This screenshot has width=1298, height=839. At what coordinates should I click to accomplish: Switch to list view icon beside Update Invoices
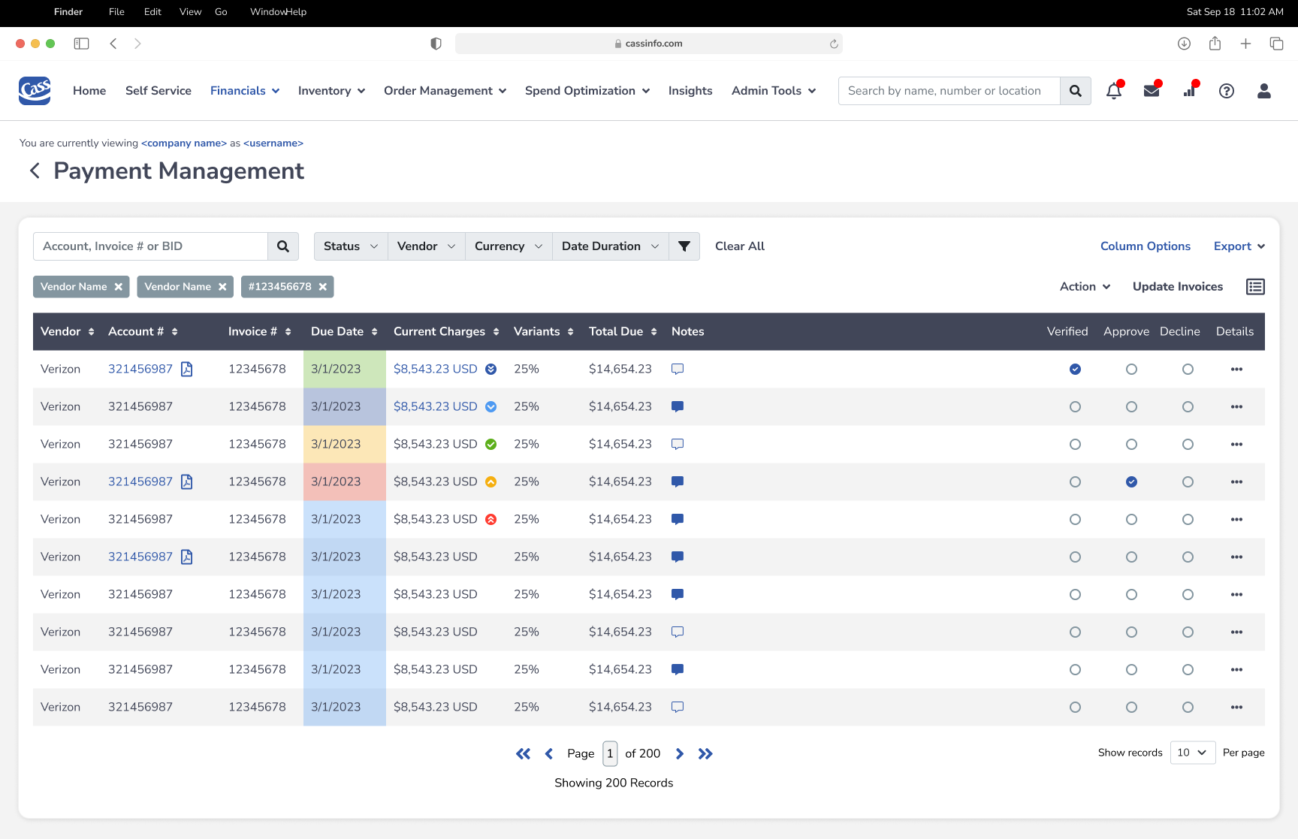(x=1255, y=287)
